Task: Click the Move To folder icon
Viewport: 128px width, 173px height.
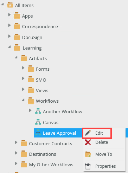Action: point(88,154)
